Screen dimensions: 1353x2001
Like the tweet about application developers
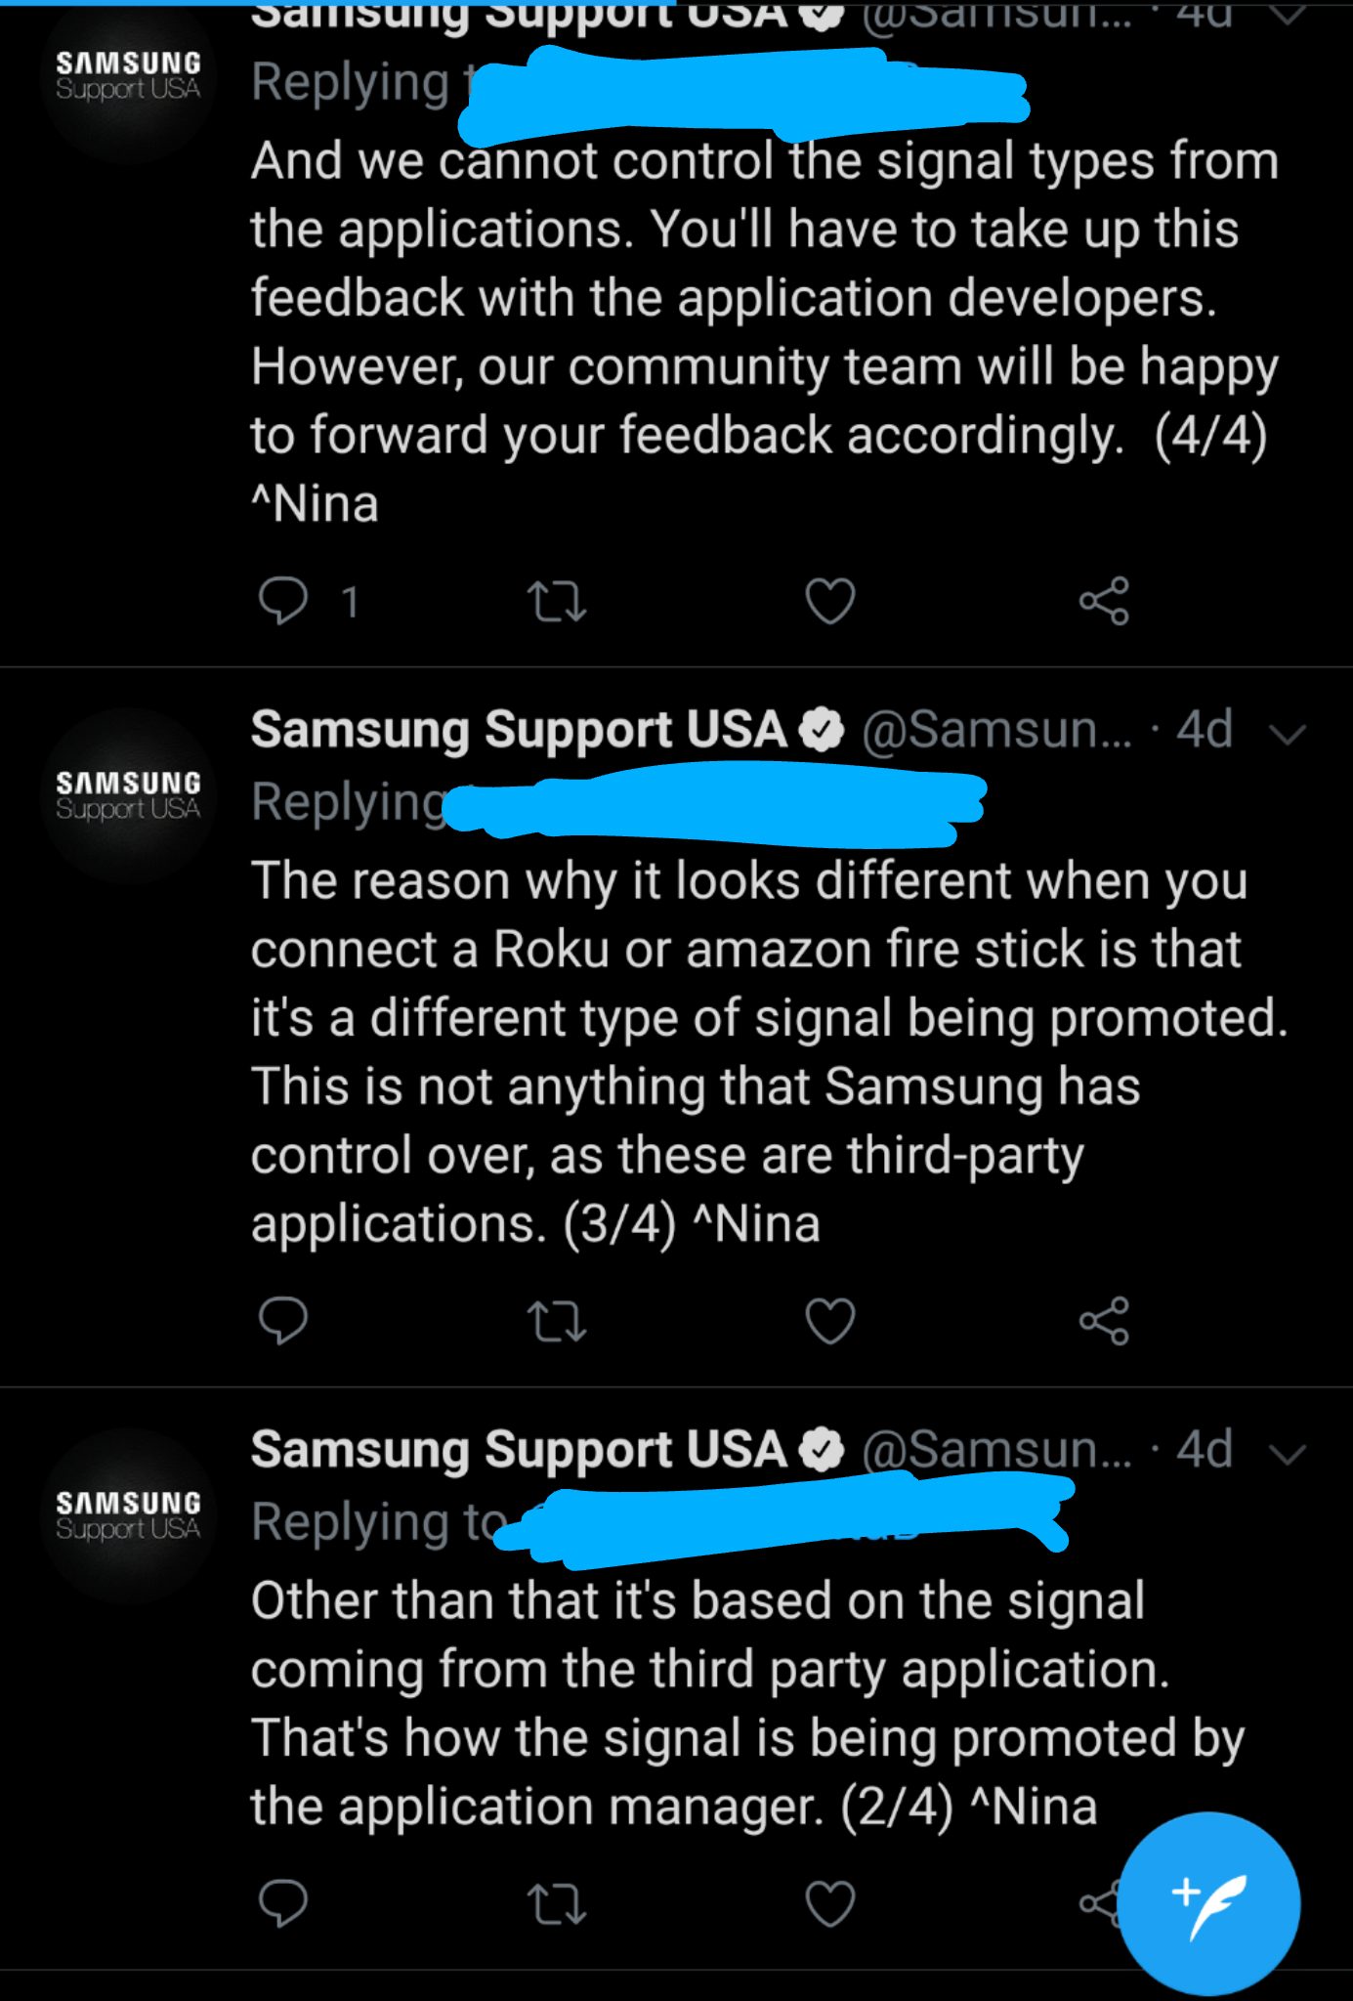tap(830, 601)
